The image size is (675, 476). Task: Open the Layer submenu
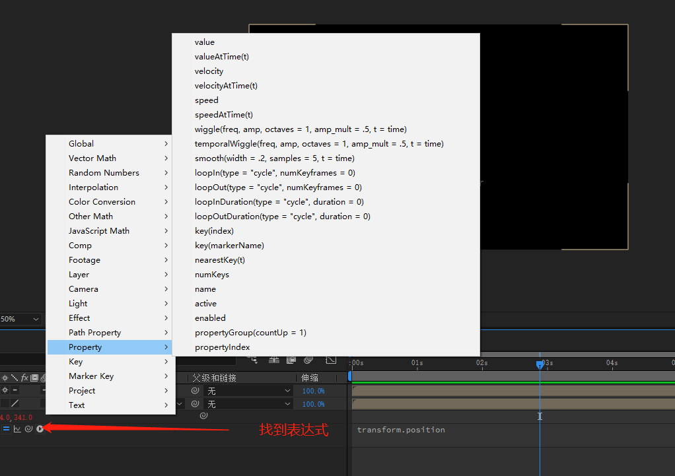click(x=111, y=275)
